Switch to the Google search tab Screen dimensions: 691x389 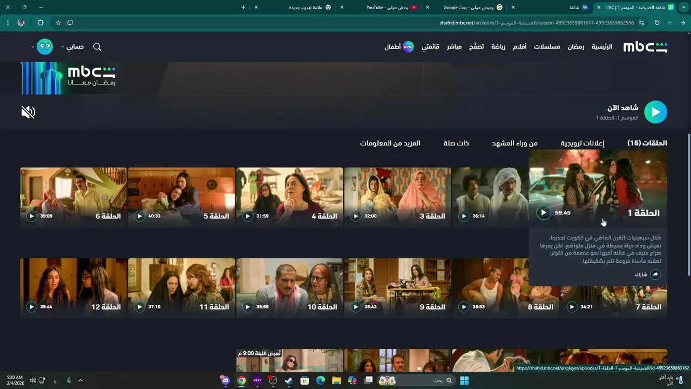pyautogui.click(x=473, y=7)
